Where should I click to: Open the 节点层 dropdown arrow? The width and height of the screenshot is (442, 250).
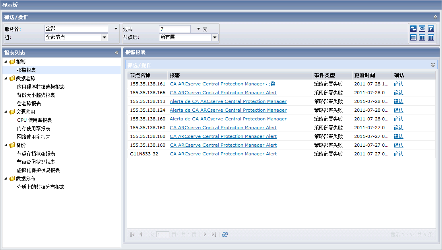pyautogui.click(x=215, y=37)
